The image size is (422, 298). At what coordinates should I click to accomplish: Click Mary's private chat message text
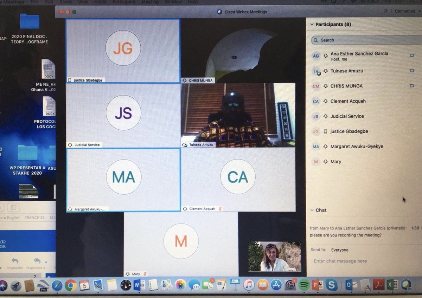[x=346, y=235]
